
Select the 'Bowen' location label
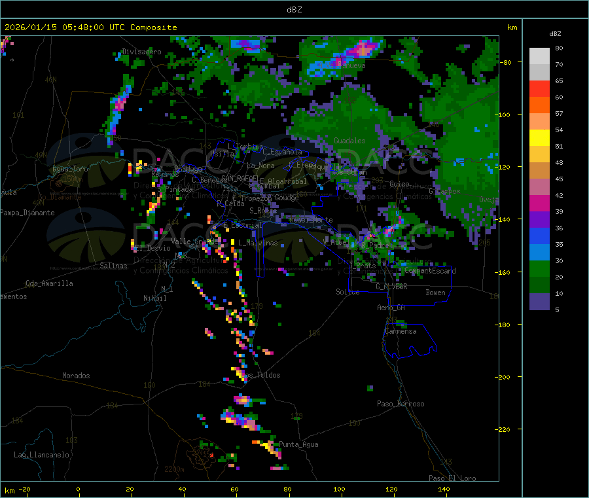(x=435, y=293)
